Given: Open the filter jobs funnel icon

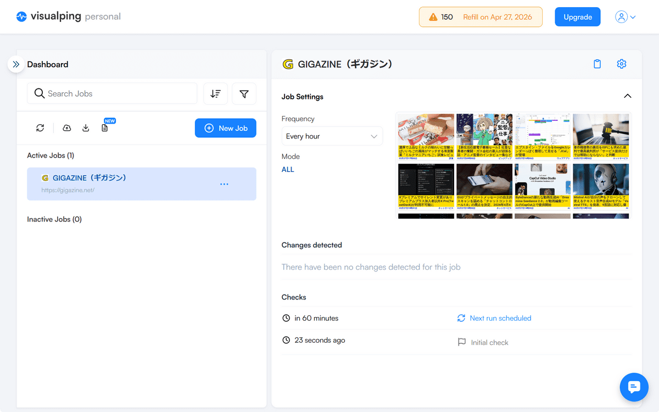Looking at the screenshot, I should [244, 94].
